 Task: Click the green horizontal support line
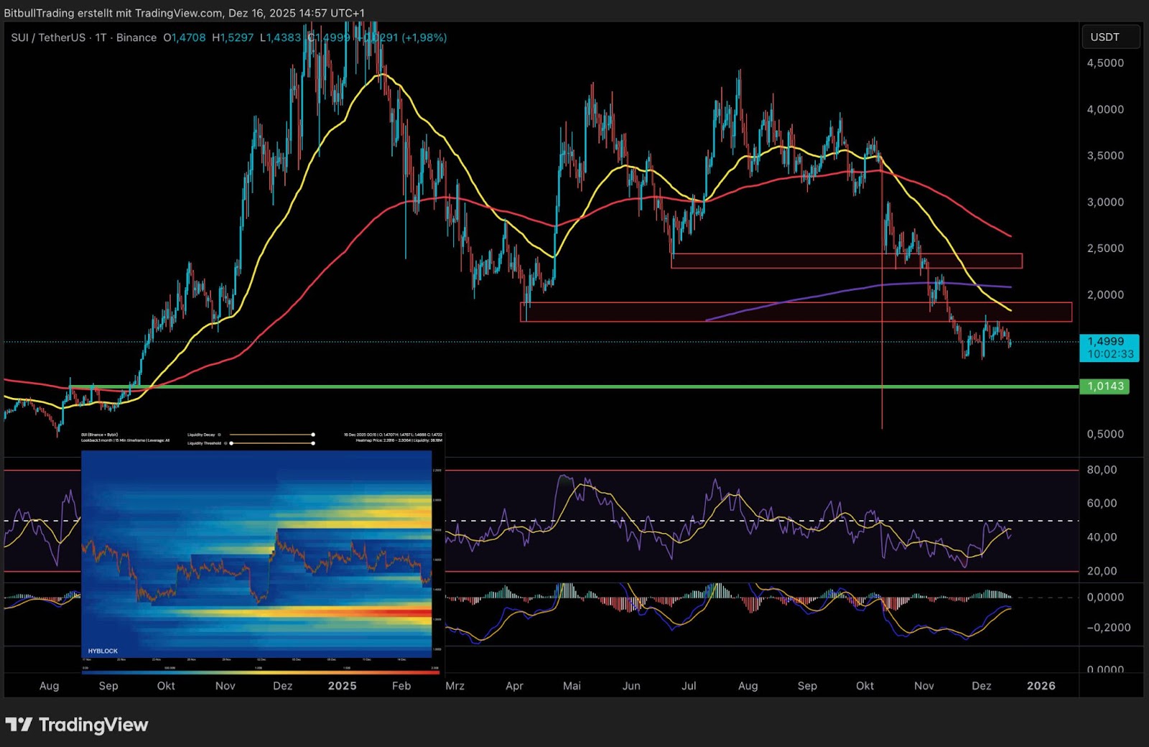pyautogui.click(x=574, y=386)
